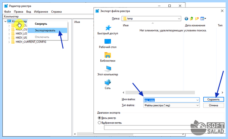Expand the HKEY_US node
This screenshot has height=139, width=228.
(9, 38)
